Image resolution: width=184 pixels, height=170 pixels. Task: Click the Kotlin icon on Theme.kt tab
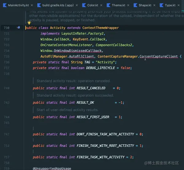click(109, 5)
